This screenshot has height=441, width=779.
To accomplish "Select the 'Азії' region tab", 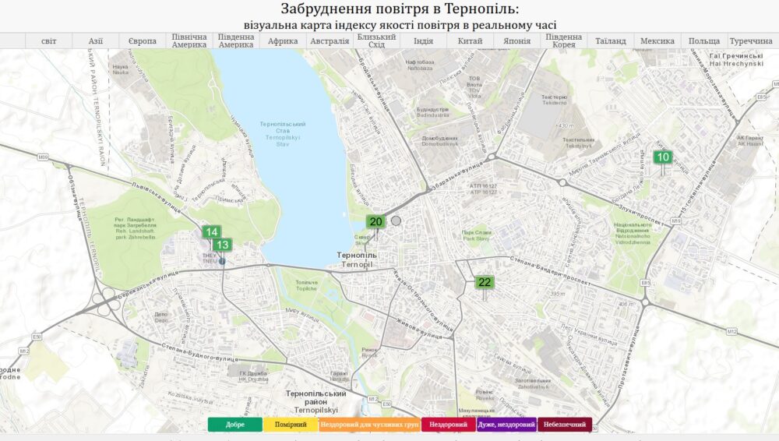I will [95, 41].
